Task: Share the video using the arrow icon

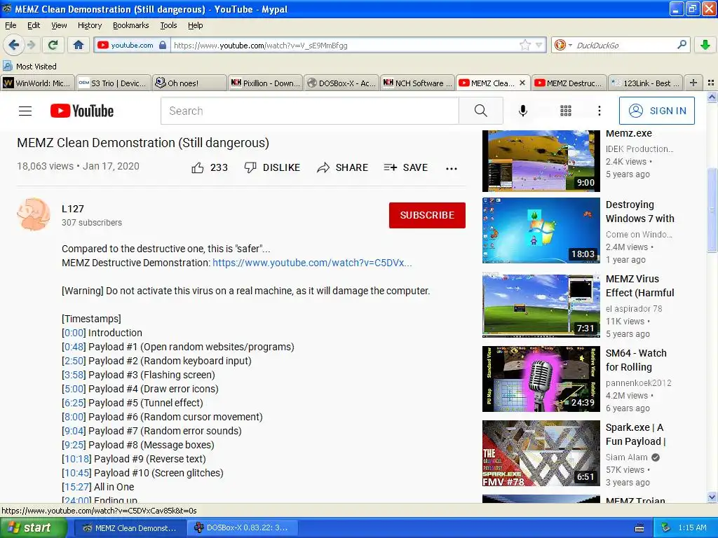Action: (323, 167)
